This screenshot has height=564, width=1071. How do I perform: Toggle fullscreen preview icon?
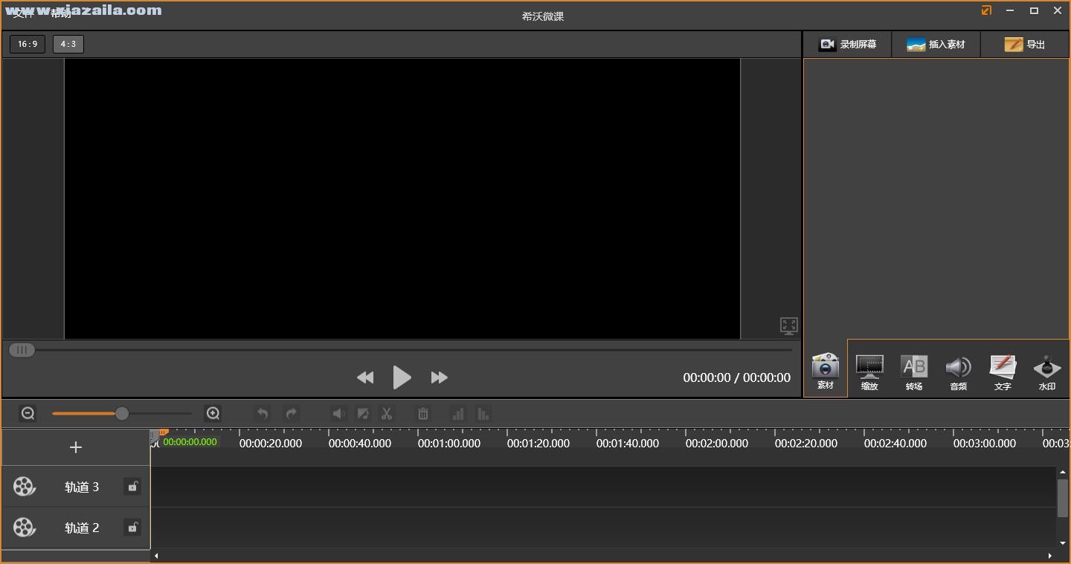tap(788, 325)
